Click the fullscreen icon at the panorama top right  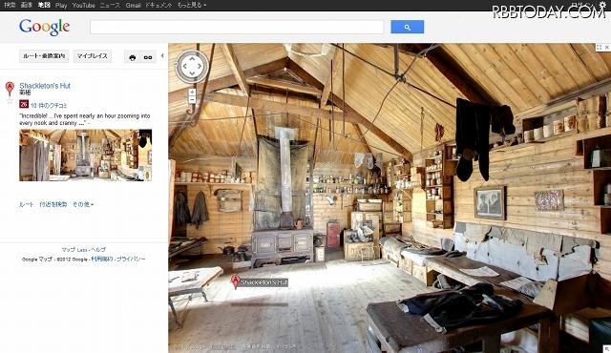click(x=599, y=47)
